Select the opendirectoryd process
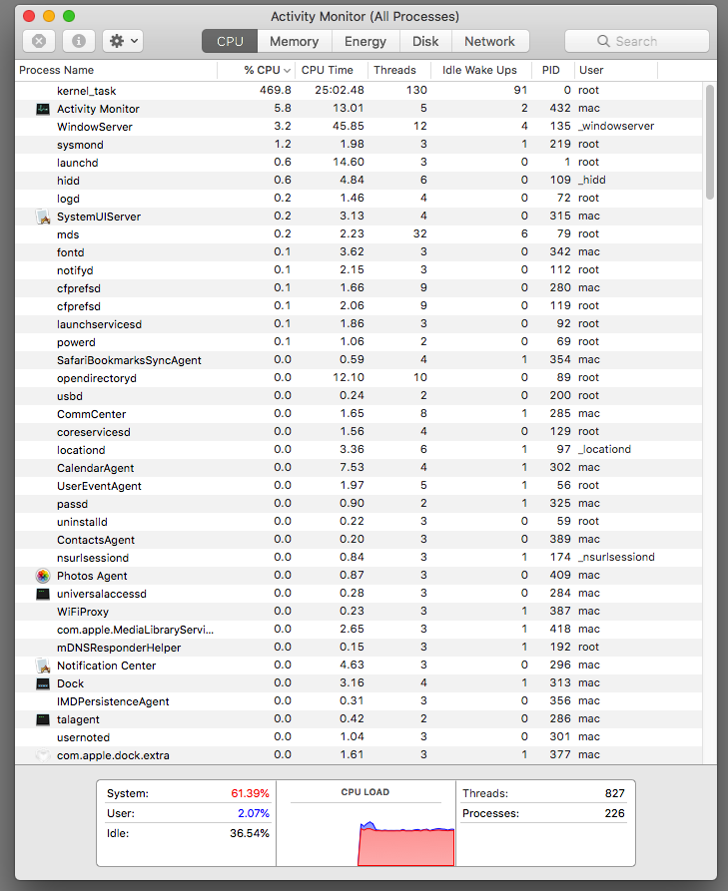 pyautogui.click(x=359, y=378)
